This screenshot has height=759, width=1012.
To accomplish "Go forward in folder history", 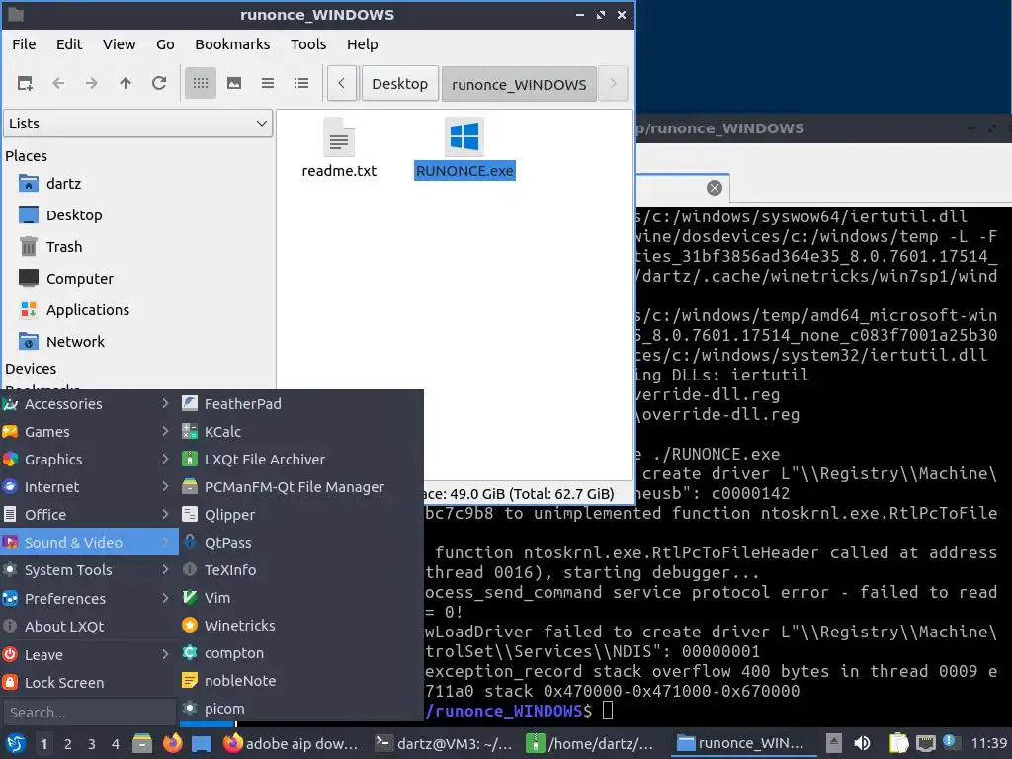I will pyautogui.click(x=92, y=83).
